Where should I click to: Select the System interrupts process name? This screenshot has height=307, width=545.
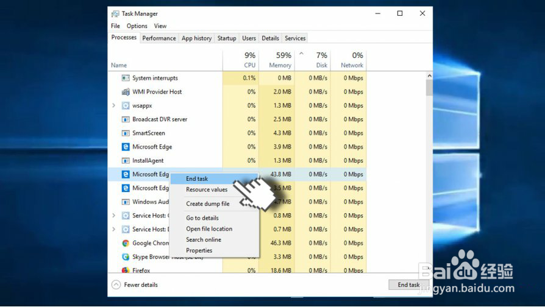click(x=155, y=78)
